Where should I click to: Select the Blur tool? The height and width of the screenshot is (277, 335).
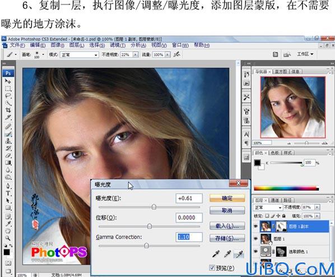pos(8,170)
